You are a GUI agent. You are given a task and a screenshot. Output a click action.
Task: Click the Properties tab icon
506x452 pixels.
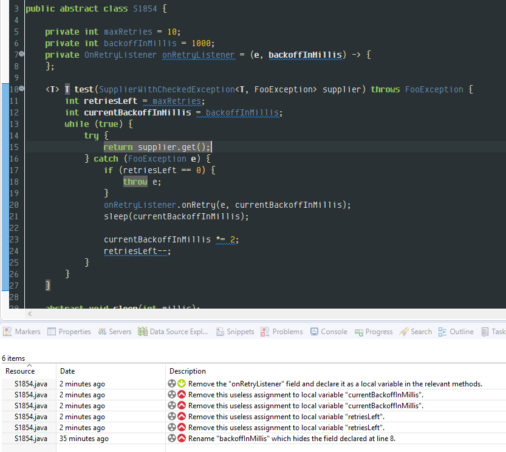[x=52, y=332]
